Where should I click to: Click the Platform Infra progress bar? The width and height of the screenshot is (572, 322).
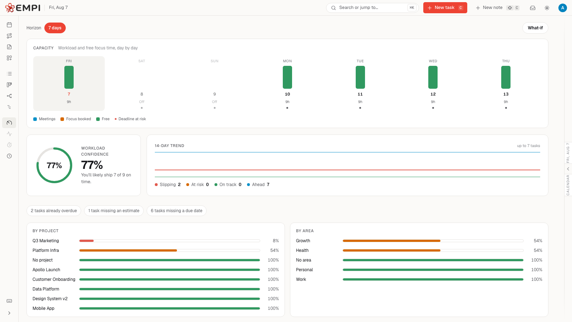[x=169, y=250]
